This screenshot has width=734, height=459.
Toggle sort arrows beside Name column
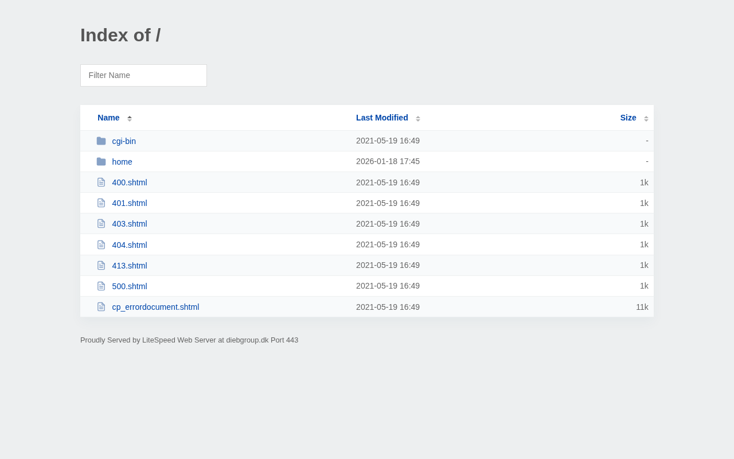(130, 118)
